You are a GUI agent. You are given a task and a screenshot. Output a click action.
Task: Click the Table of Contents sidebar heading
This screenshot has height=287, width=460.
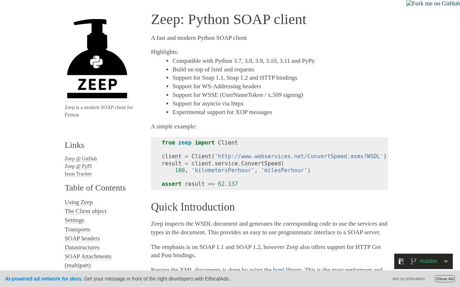click(95, 188)
